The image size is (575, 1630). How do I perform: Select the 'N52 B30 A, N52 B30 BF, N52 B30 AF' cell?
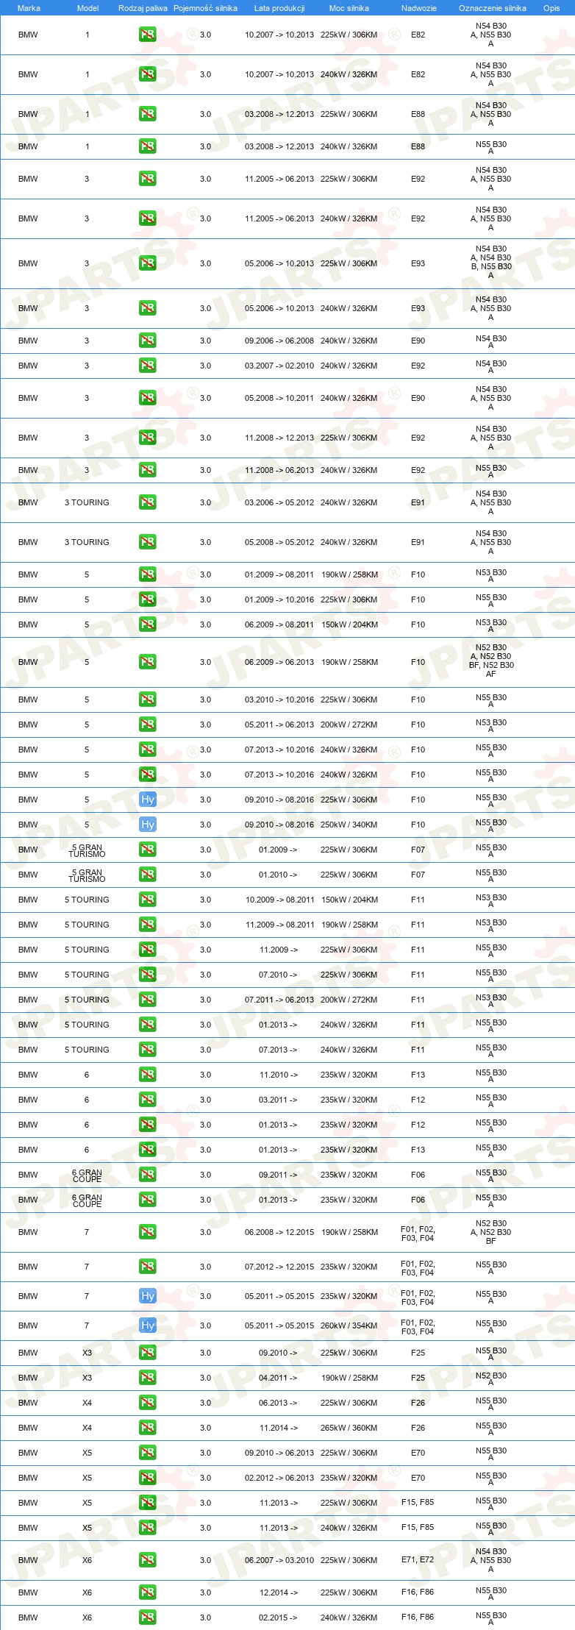click(491, 661)
